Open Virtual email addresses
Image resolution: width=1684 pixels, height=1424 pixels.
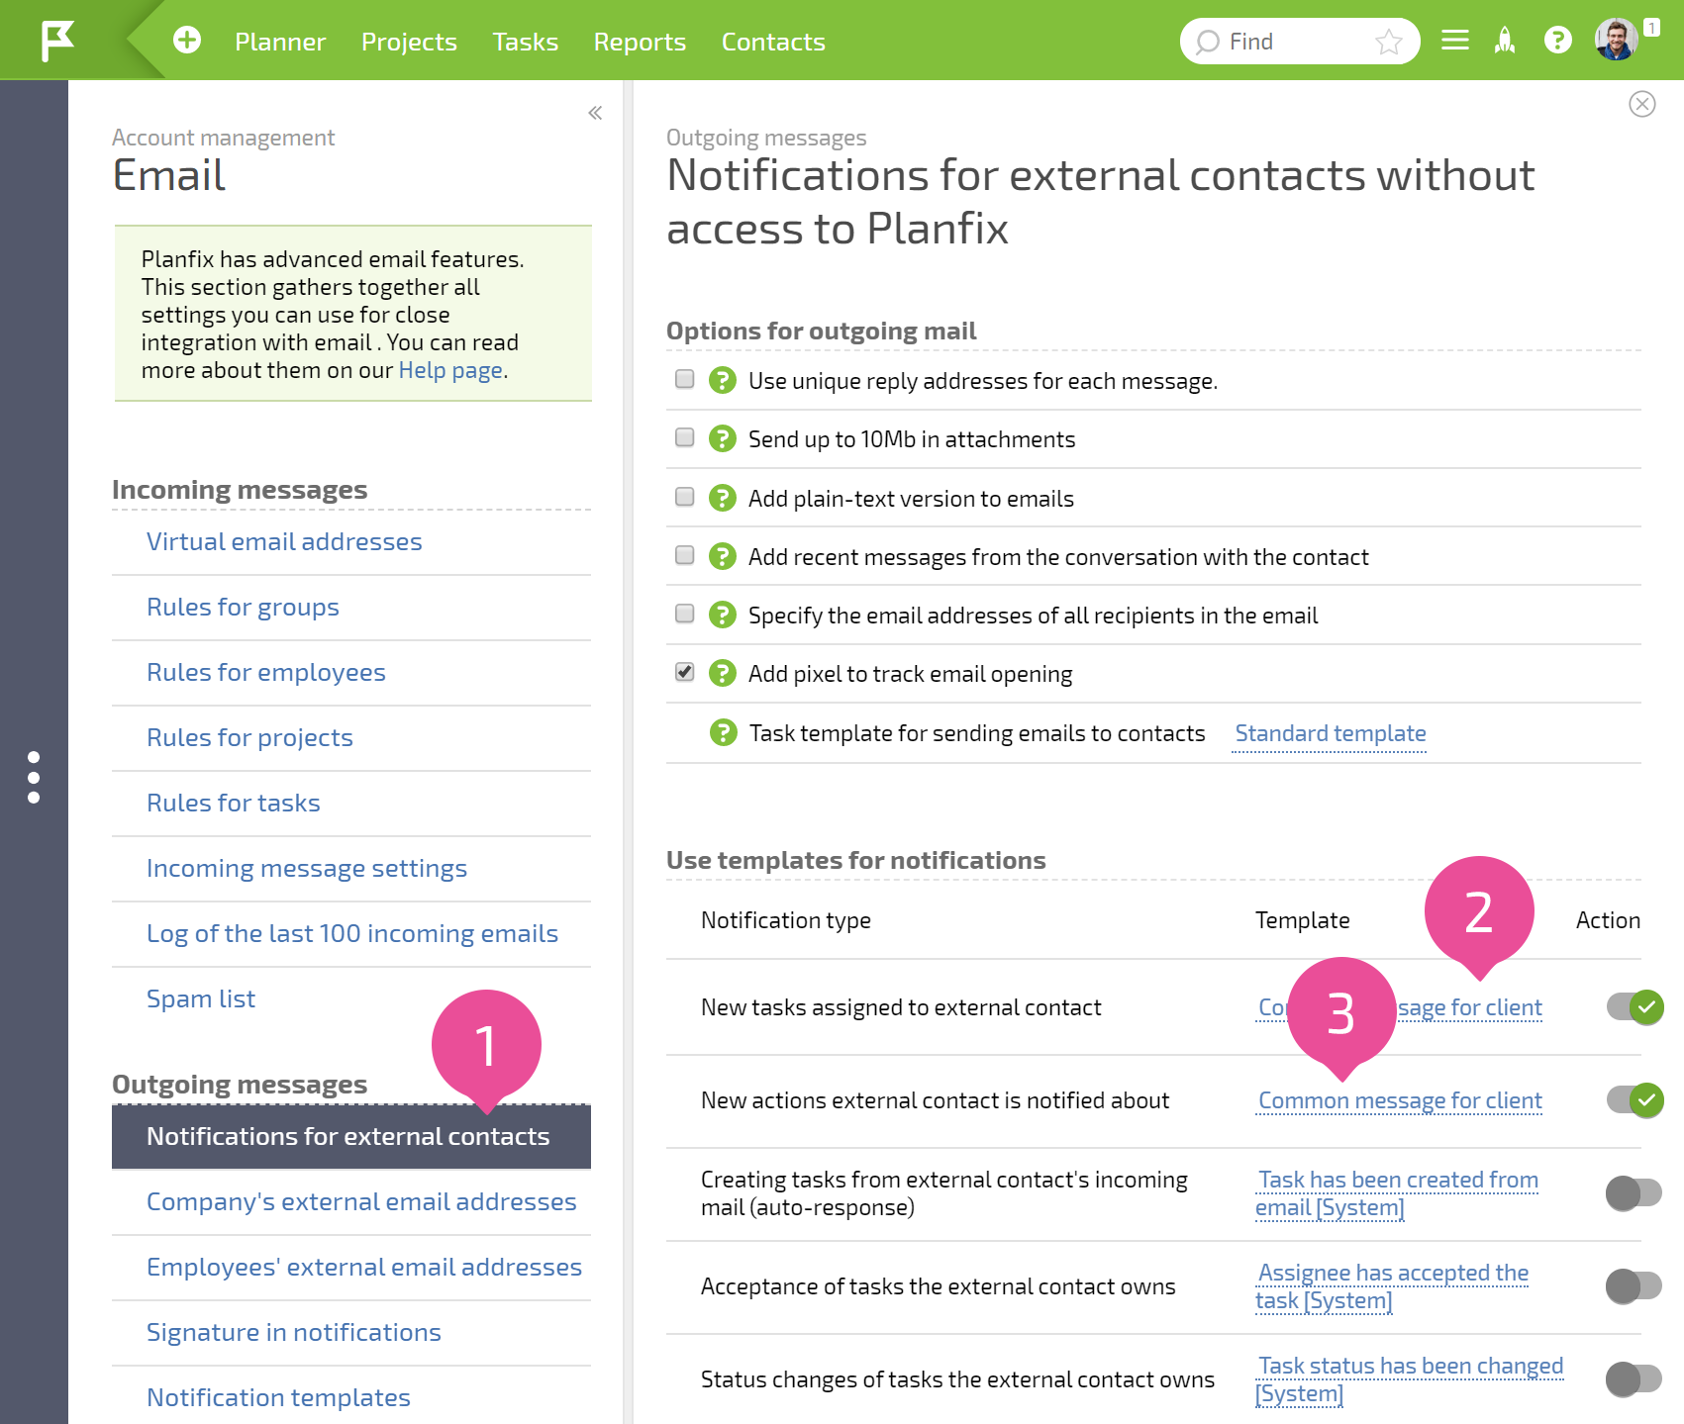tap(284, 541)
